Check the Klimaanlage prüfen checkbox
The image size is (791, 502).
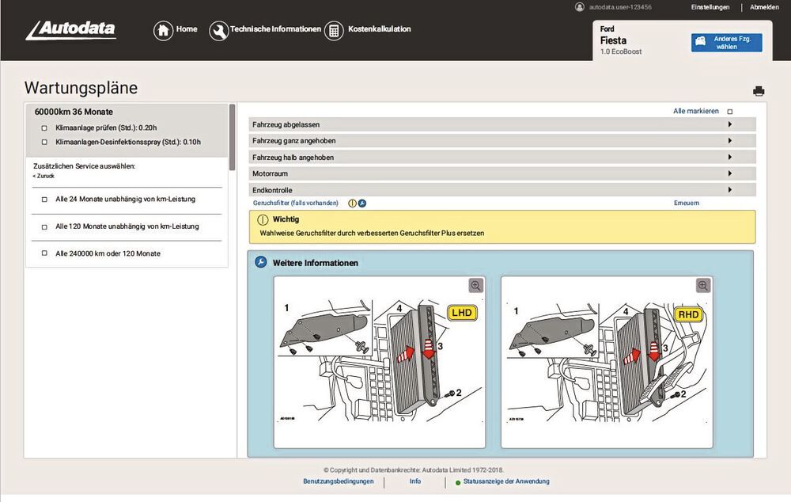[44, 127]
